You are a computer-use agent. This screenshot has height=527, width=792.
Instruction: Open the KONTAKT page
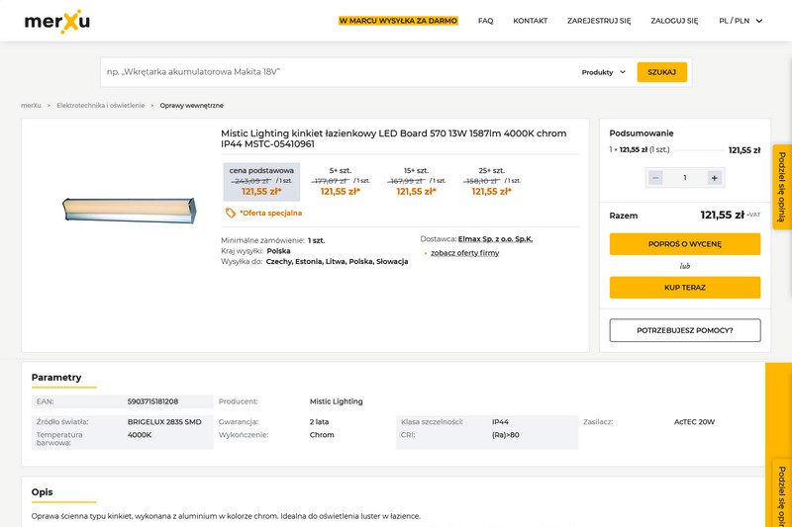[530, 21]
